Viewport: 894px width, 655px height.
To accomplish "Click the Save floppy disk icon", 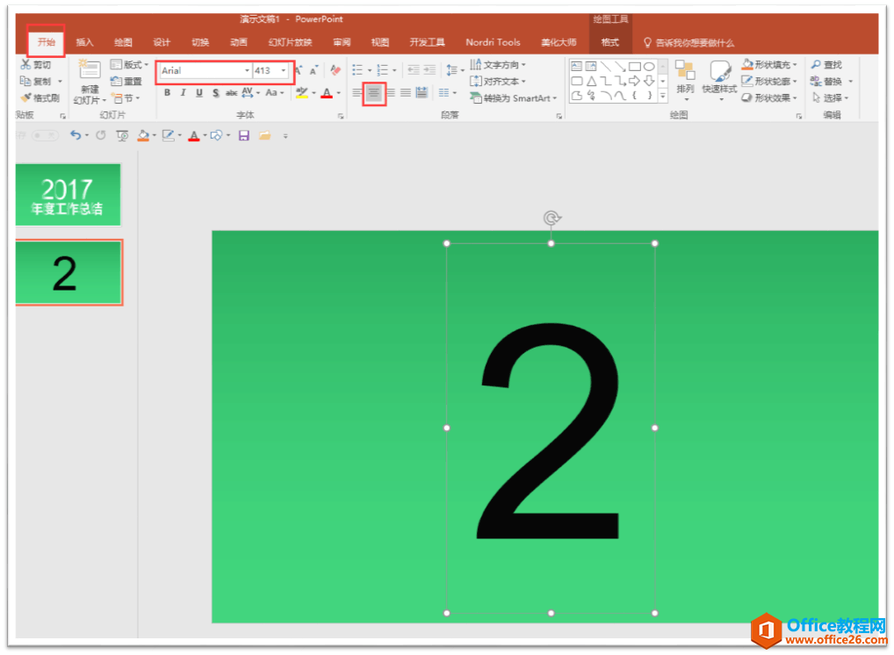I will (x=243, y=135).
